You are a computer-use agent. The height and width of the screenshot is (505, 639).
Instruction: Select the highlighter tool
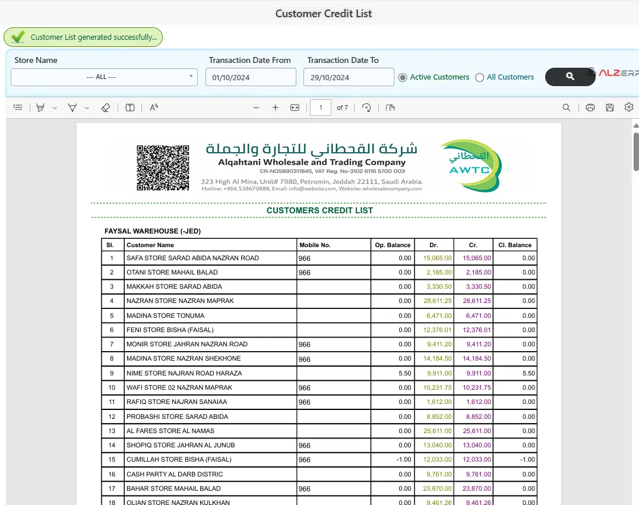coord(39,108)
